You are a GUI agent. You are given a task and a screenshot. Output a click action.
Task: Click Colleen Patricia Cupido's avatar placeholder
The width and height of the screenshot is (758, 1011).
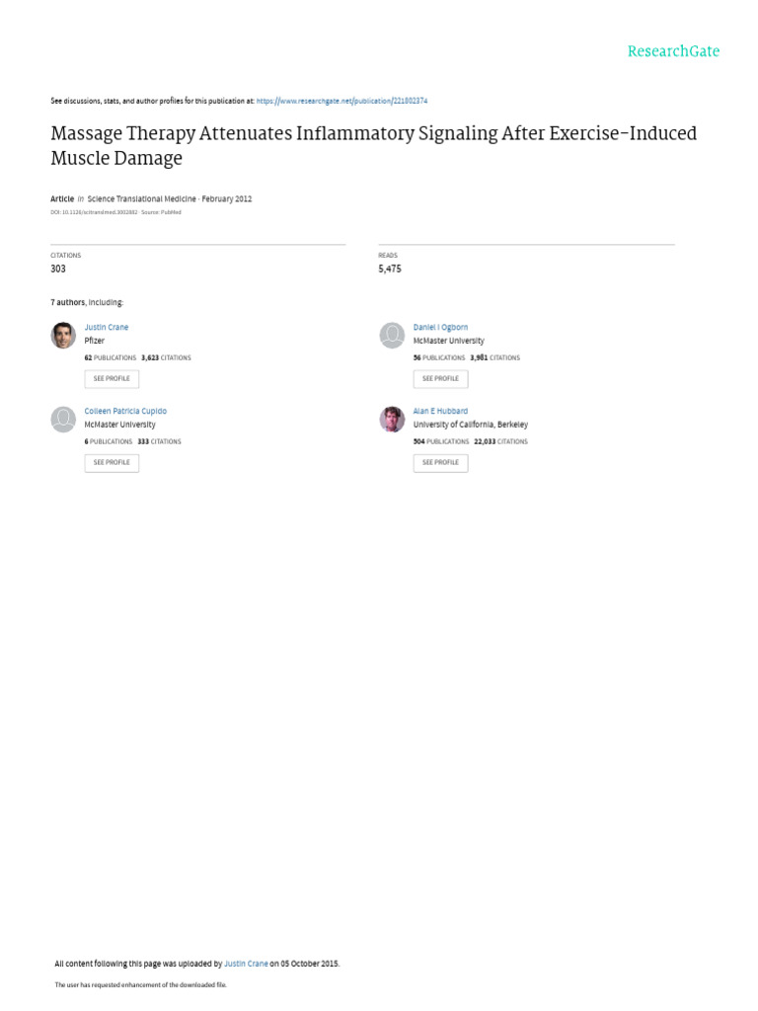[63, 419]
